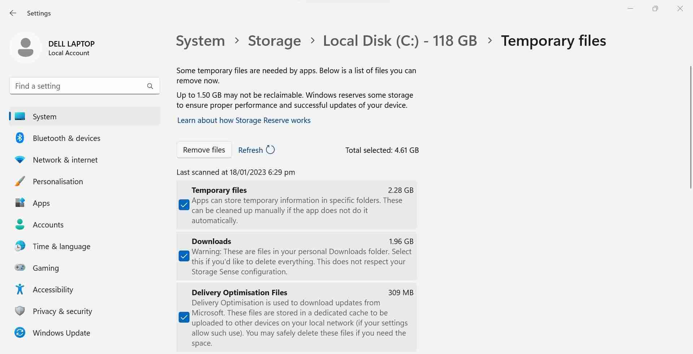This screenshot has height=354, width=693.
Task: Select the Gaming section
Action: click(x=46, y=268)
